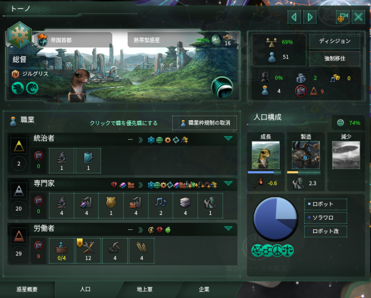This screenshot has height=298, width=371.
Task: Select the Miner job pickaxe icon
Action: pos(115,250)
